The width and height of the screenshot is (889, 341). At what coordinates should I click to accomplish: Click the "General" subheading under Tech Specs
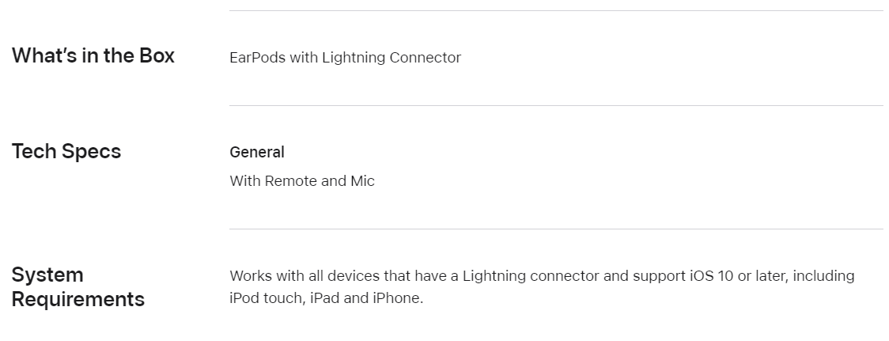coord(257,152)
